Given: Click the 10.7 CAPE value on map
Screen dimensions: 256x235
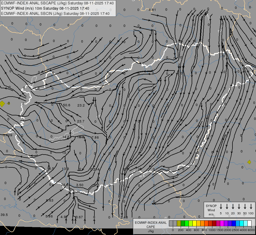Looking at the screenshot, I should 66,153.
